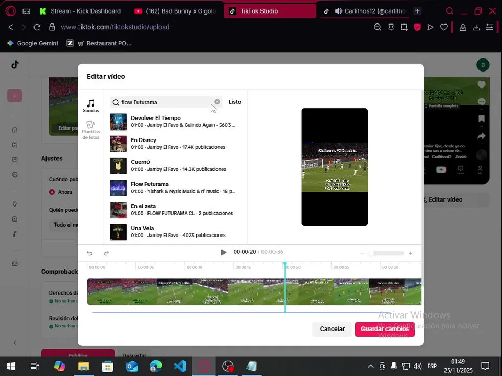Click the Cancelar button
502x376 pixels.
click(332, 329)
